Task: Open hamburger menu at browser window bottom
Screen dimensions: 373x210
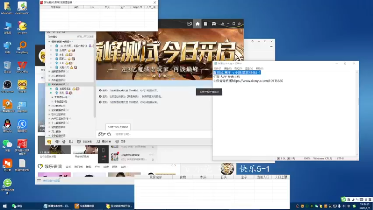Action: 39,181
